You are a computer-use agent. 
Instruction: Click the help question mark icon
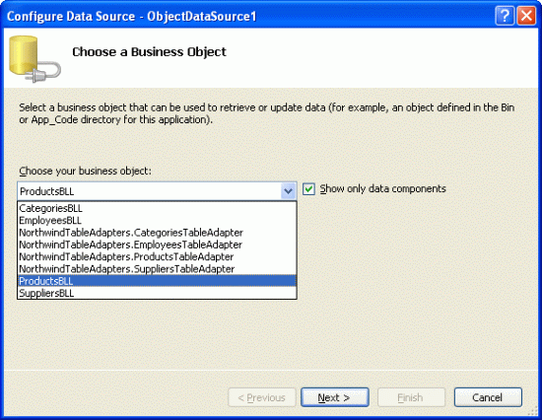click(505, 16)
